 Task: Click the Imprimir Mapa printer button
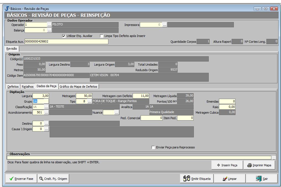[x=259, y=165]
